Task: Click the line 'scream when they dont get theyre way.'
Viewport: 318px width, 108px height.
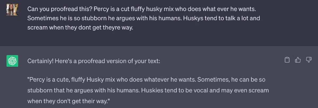Action: (79, 28)
